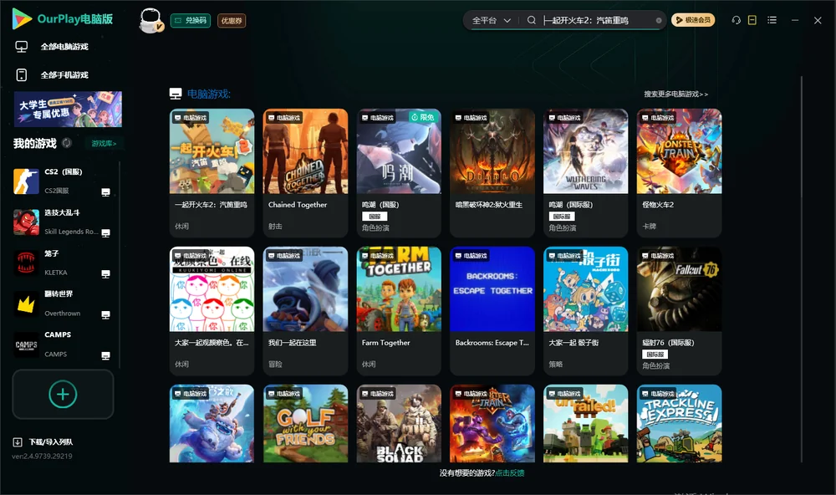Open 辐射76 (国际服) game card
The height and width of the screenshot is (495, 836).
point(679,311)
